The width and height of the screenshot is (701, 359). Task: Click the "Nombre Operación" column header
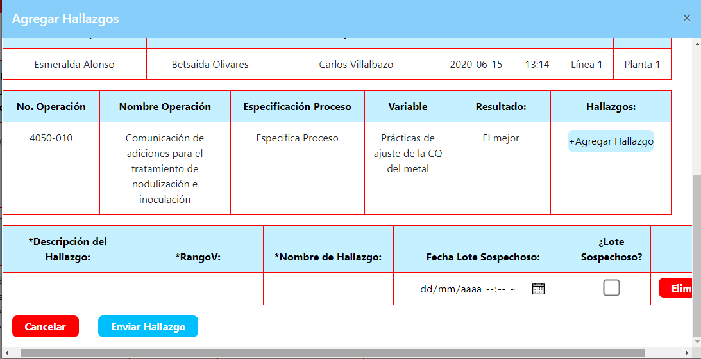pyautogui.click(x=165, y=107)
